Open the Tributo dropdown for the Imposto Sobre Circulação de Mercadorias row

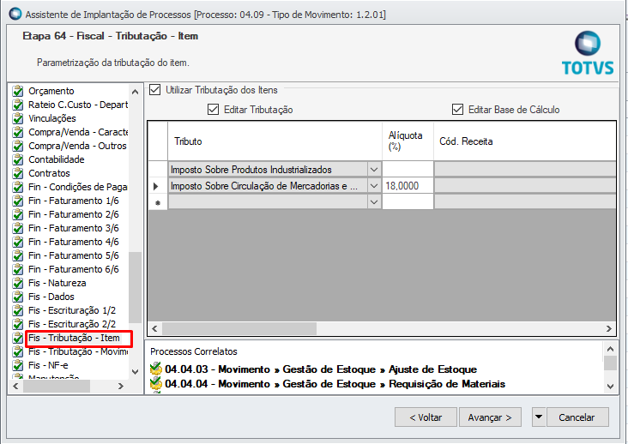pyautogui.click(x=374, y=186)
